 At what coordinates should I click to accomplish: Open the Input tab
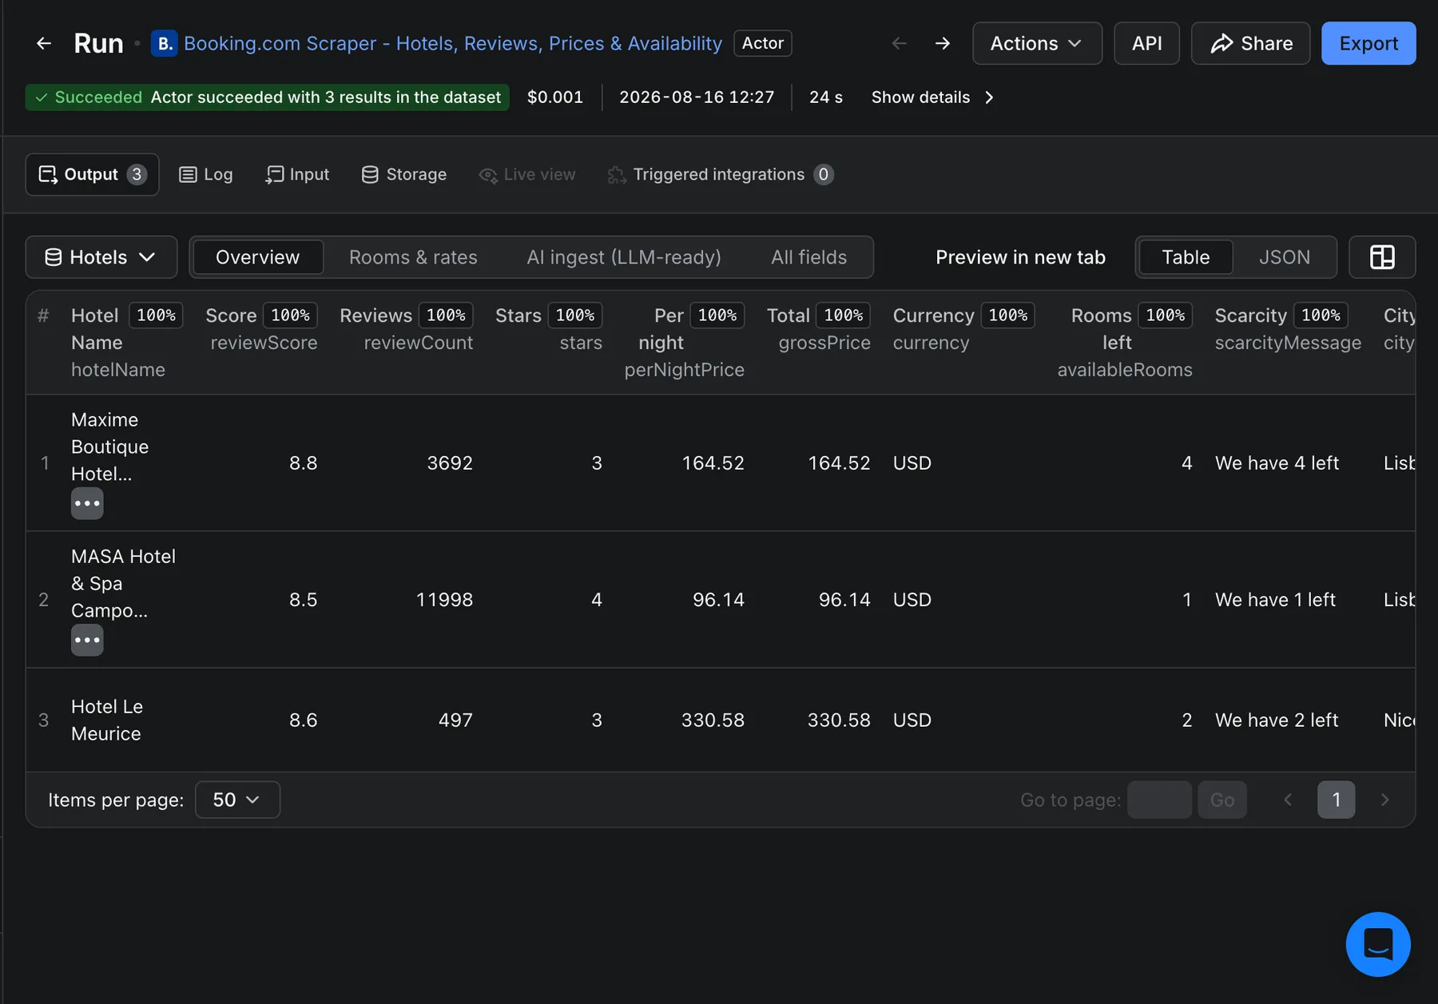click(297, 174)
